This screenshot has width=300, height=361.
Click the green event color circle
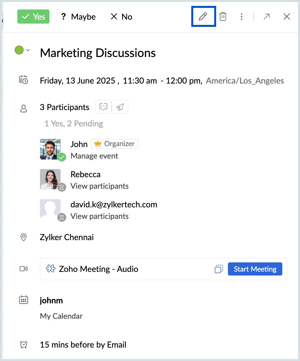pyautogui.click(x=19, y=50)
